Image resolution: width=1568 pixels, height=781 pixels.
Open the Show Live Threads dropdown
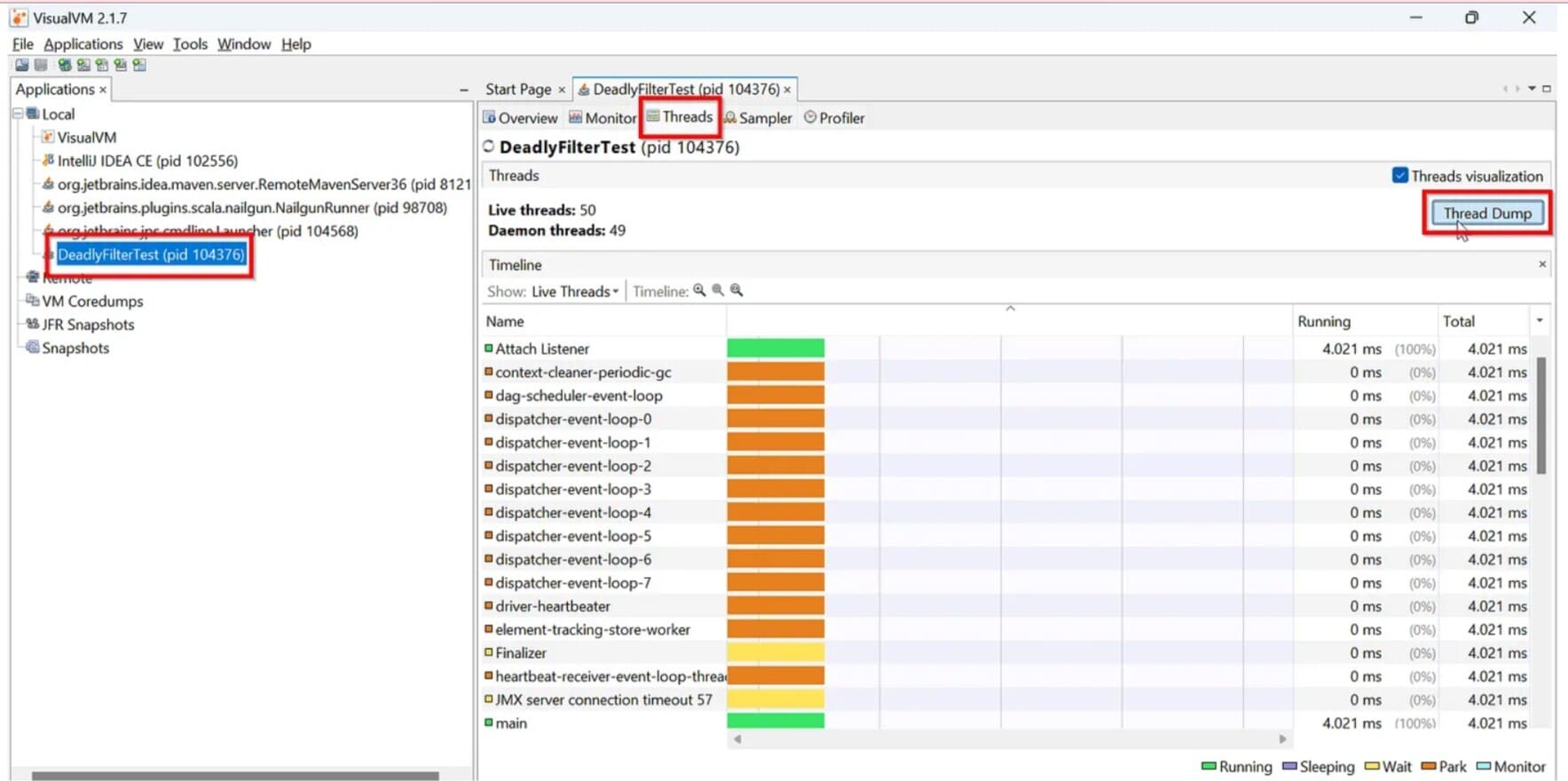(574, 291)
